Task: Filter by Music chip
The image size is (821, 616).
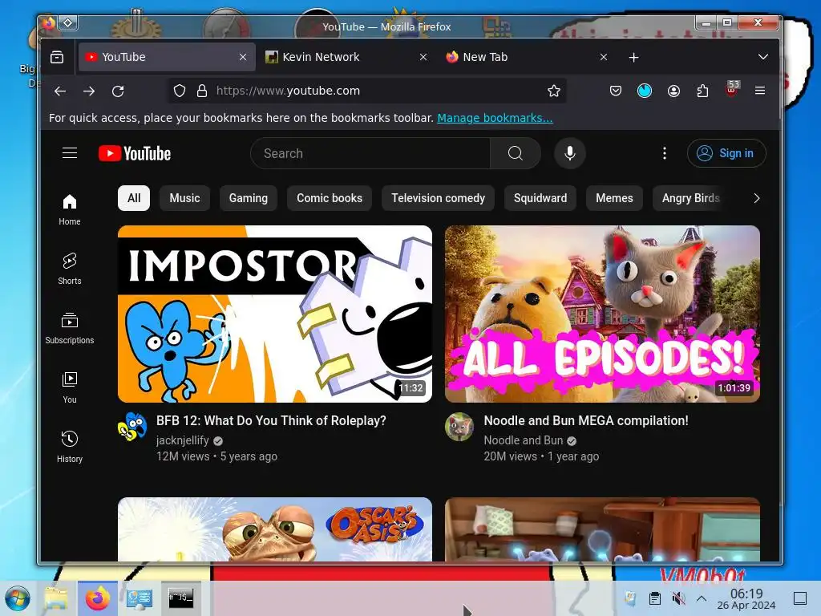Action: click(x=185, y=198)
